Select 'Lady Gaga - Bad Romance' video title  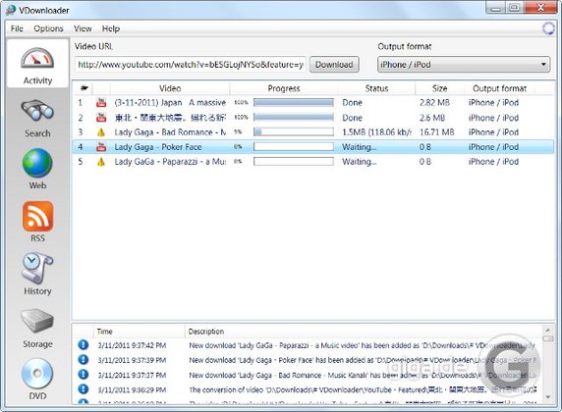[x=170, y=132]
